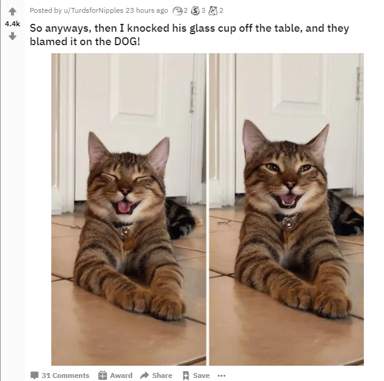
Task: Downvote the cat post
Action: (x=12, y=36)
